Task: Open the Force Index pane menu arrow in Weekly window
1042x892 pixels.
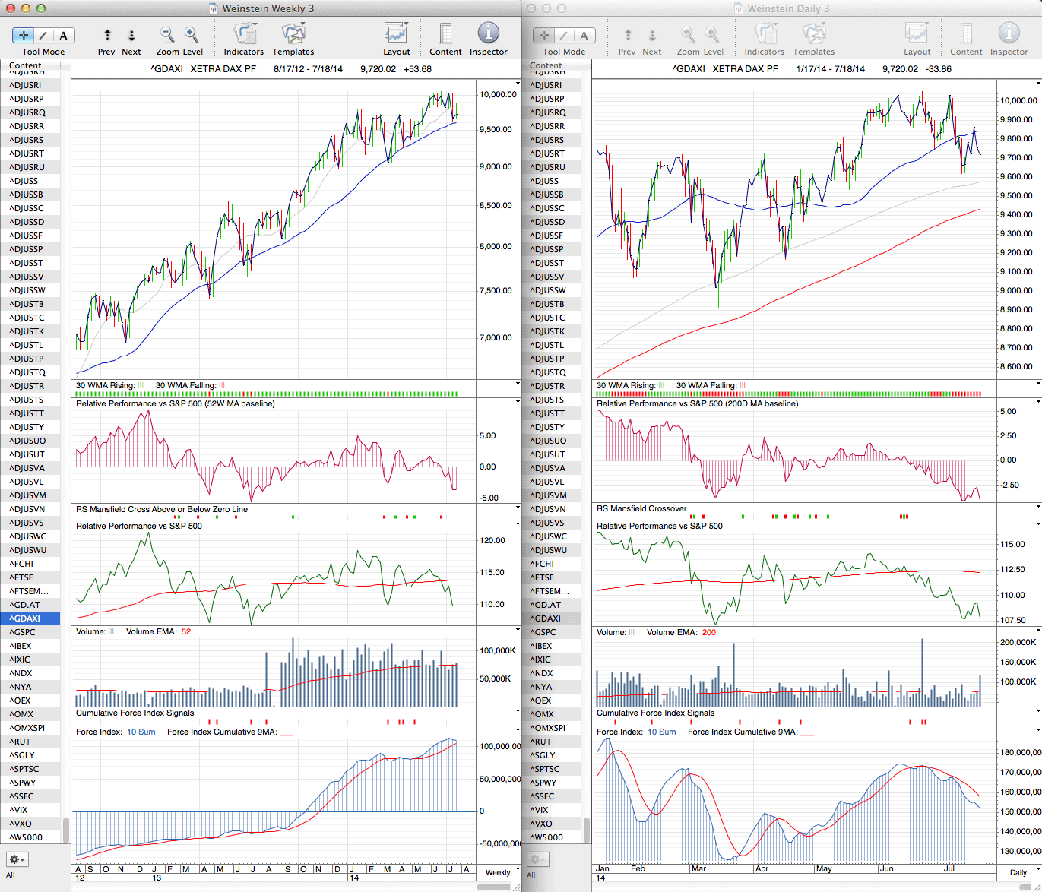Action: pos(518,731)
